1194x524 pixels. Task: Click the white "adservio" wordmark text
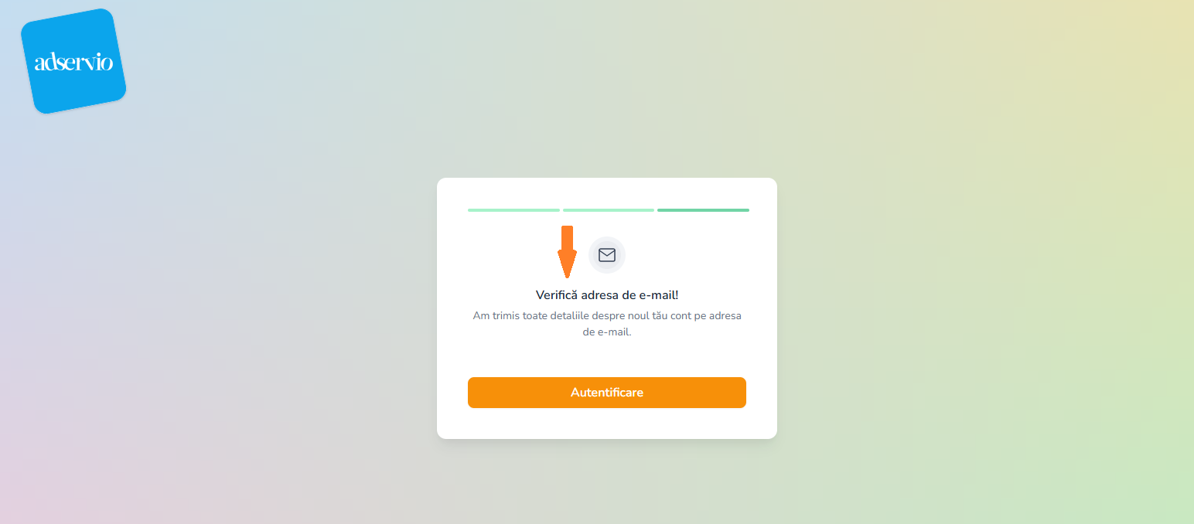tap(73, 63)
